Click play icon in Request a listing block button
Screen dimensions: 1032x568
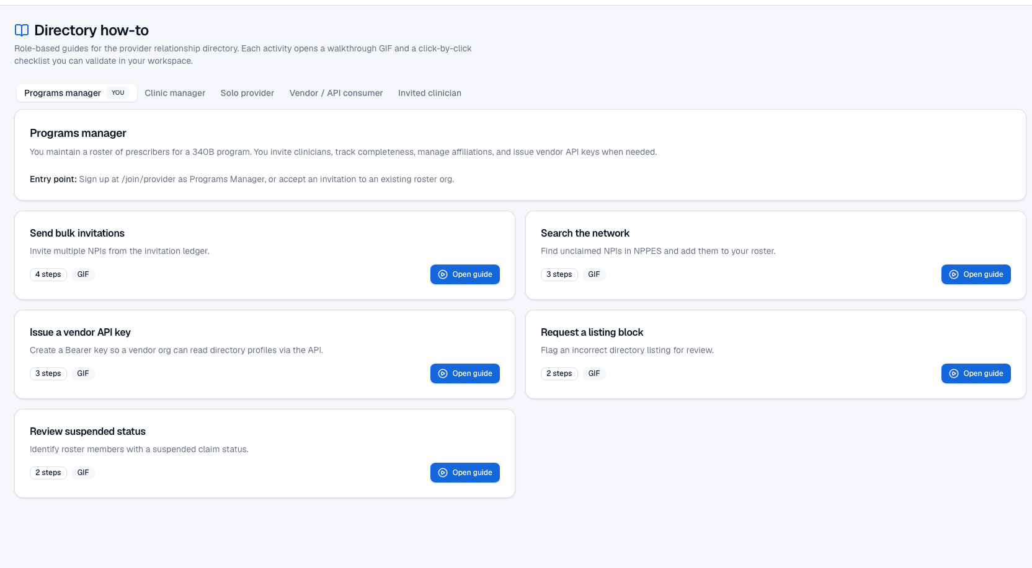tap(954, 374)
